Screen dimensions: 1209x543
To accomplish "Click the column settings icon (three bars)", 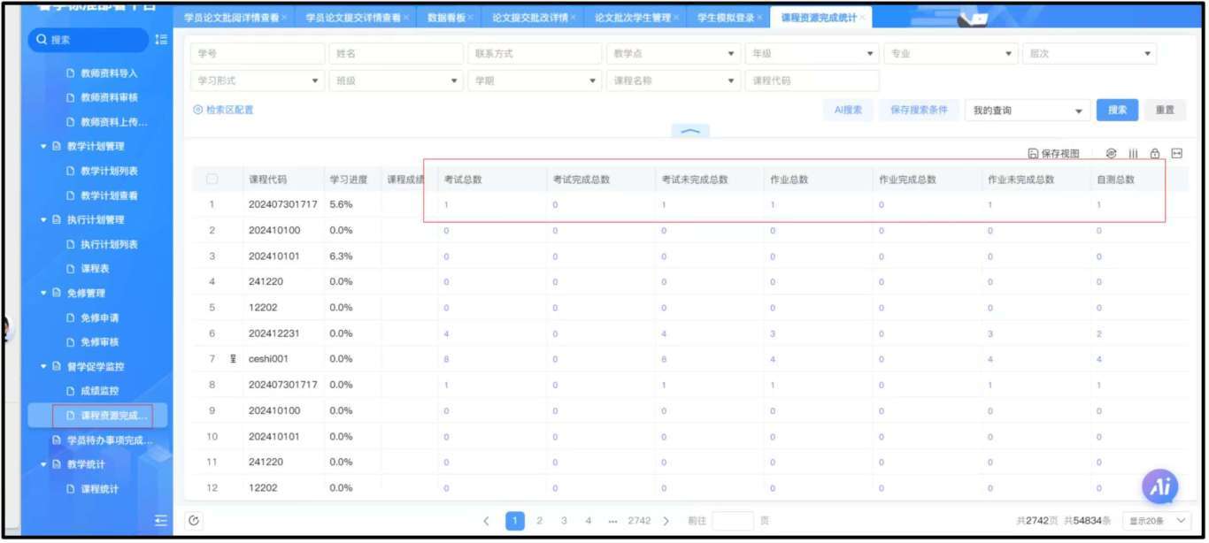I will (1133, 154).
